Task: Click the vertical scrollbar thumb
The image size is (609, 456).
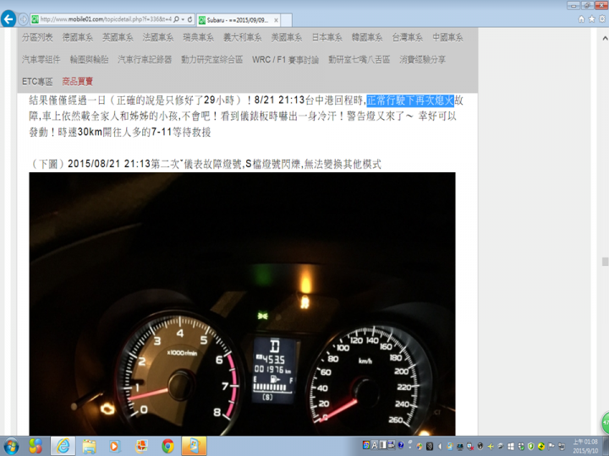Action: point(605,262)
